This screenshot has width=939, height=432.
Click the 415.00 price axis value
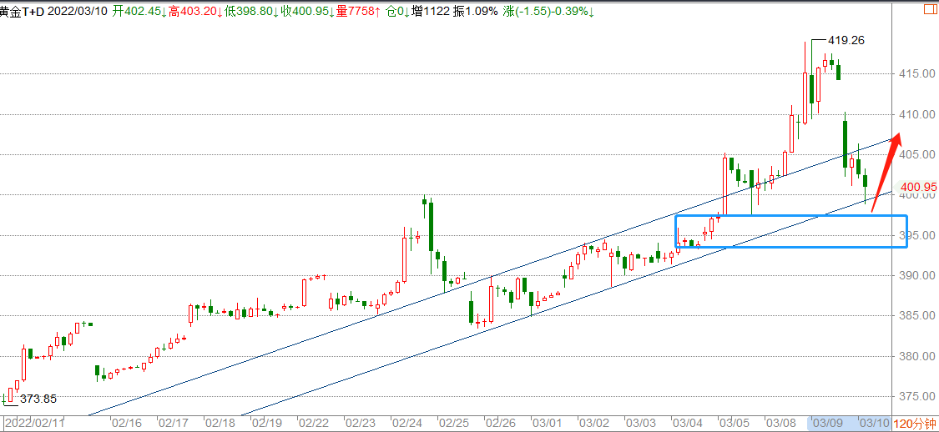point(916,73)
